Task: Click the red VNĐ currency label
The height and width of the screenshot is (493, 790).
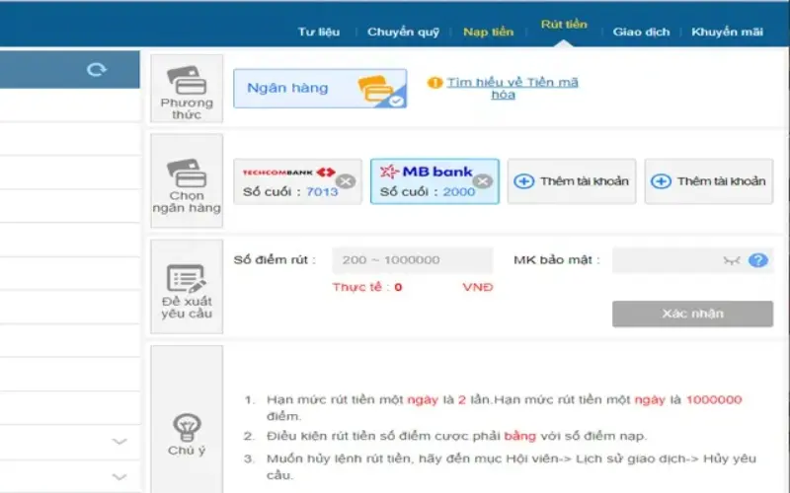Action: 478,287
